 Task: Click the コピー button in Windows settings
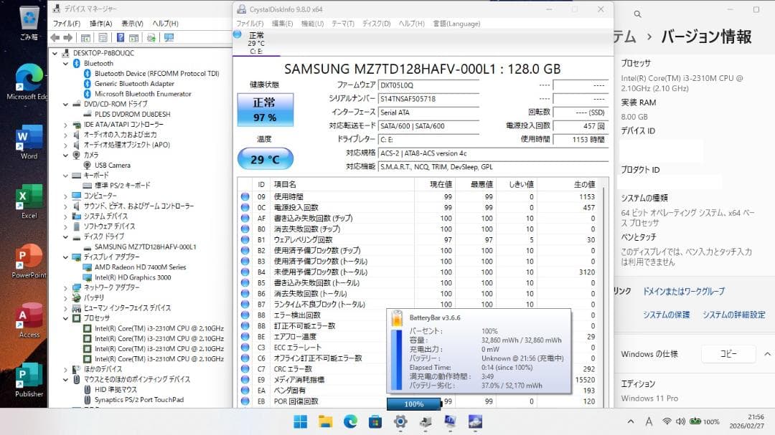728,353
